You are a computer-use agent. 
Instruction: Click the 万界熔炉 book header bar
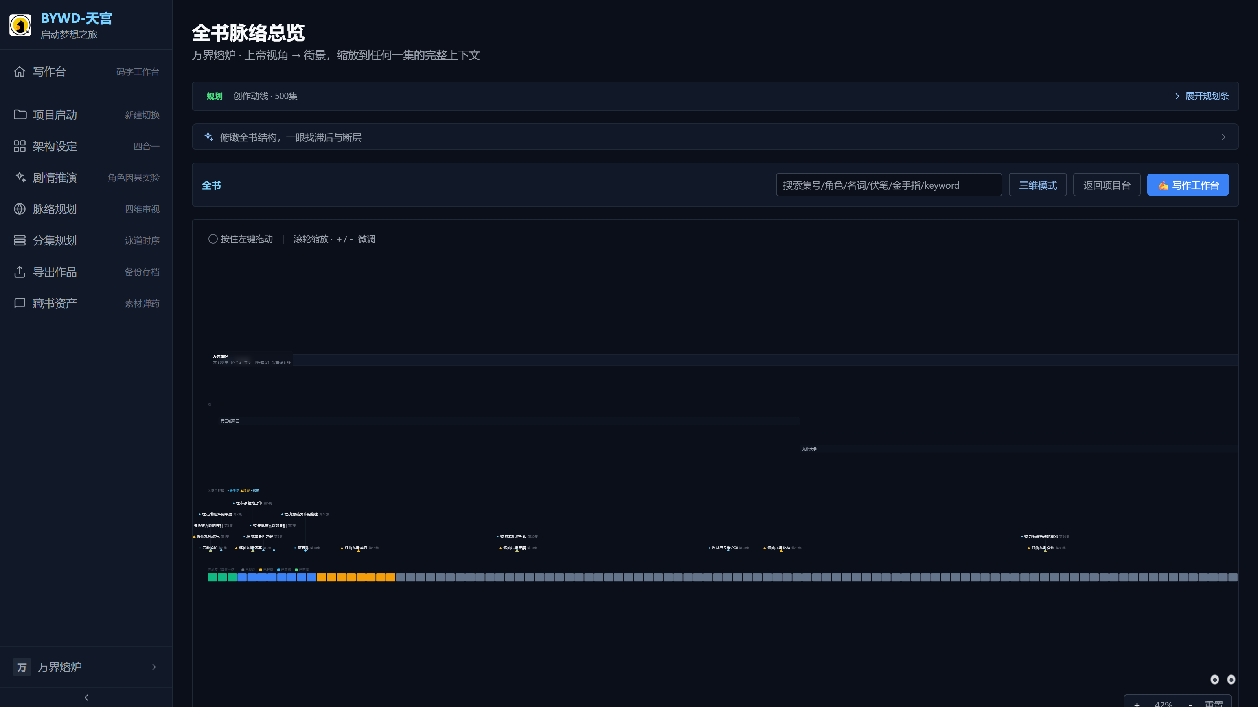coord(723,360)
